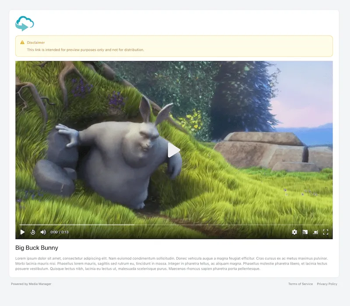Mute the video using the speaker icon

click(x=43, y=232)
